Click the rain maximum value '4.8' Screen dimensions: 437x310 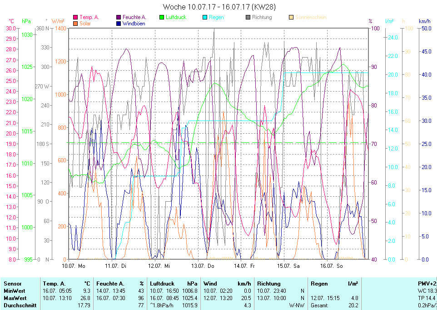coord(354,298)
